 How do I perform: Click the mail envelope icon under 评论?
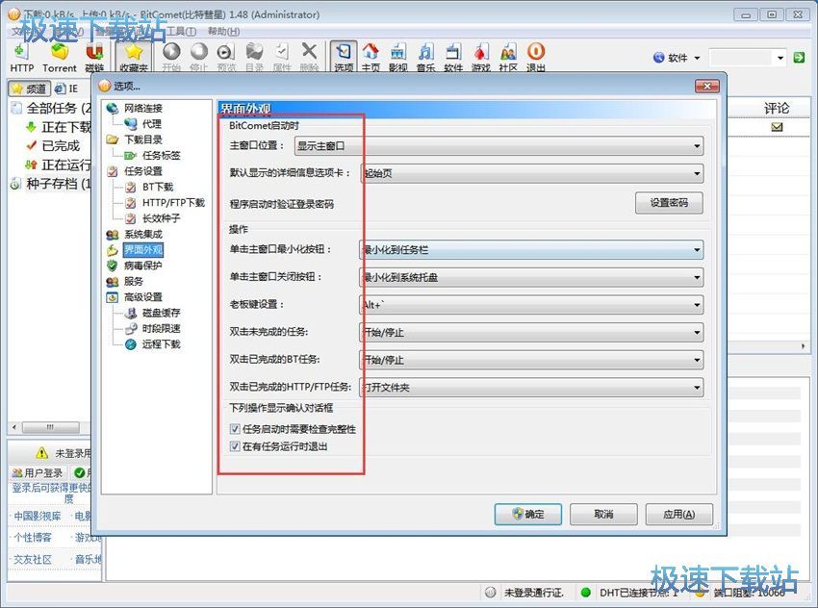click(x=777, y=127)
